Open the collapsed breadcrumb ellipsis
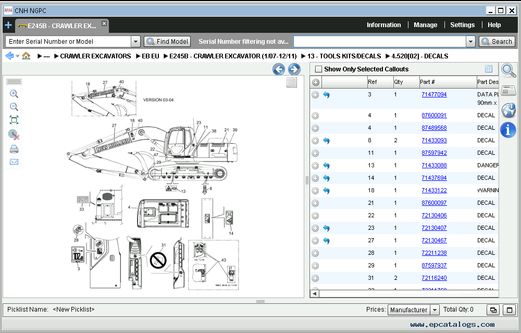The height and width of the screenshot is (333, 521). 46,56
